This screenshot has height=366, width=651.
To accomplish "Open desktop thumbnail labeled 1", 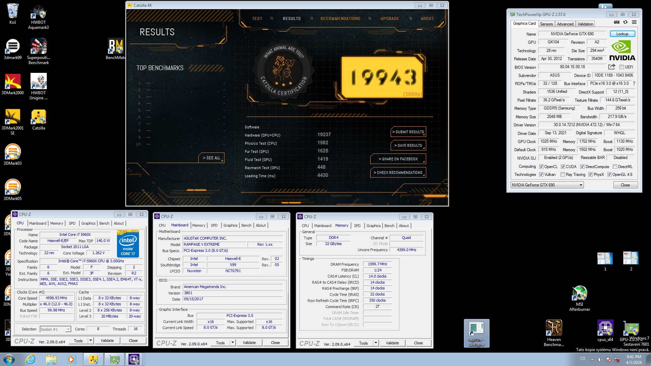I will pyautogui.click(x=605, y=261).
